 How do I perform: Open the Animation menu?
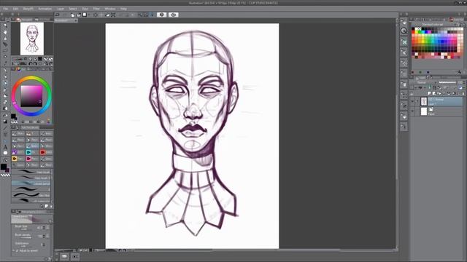coord(45,9)
